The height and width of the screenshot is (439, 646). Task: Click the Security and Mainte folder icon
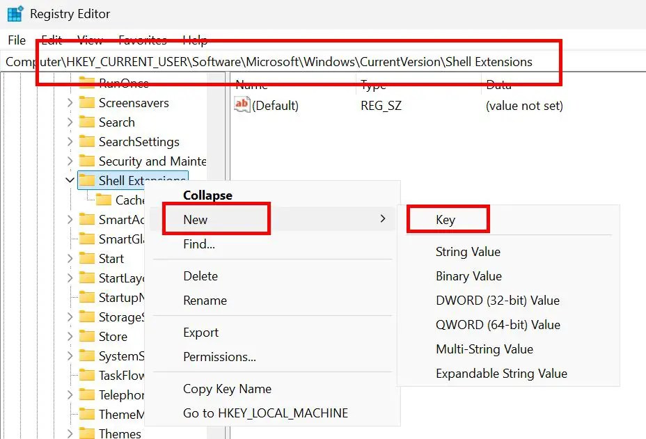tap(86, 161)
